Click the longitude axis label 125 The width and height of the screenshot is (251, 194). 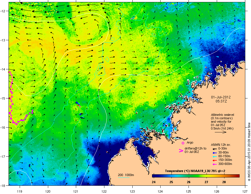pos(189,191)
